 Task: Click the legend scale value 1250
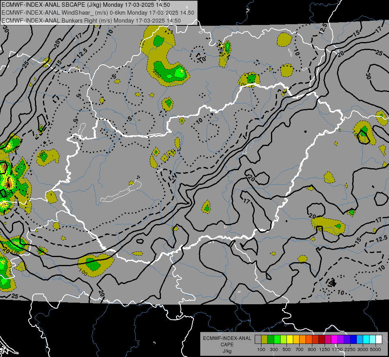tap(325, 349)
